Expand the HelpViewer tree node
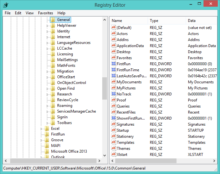The image size is (220, 174). point(48,25)
